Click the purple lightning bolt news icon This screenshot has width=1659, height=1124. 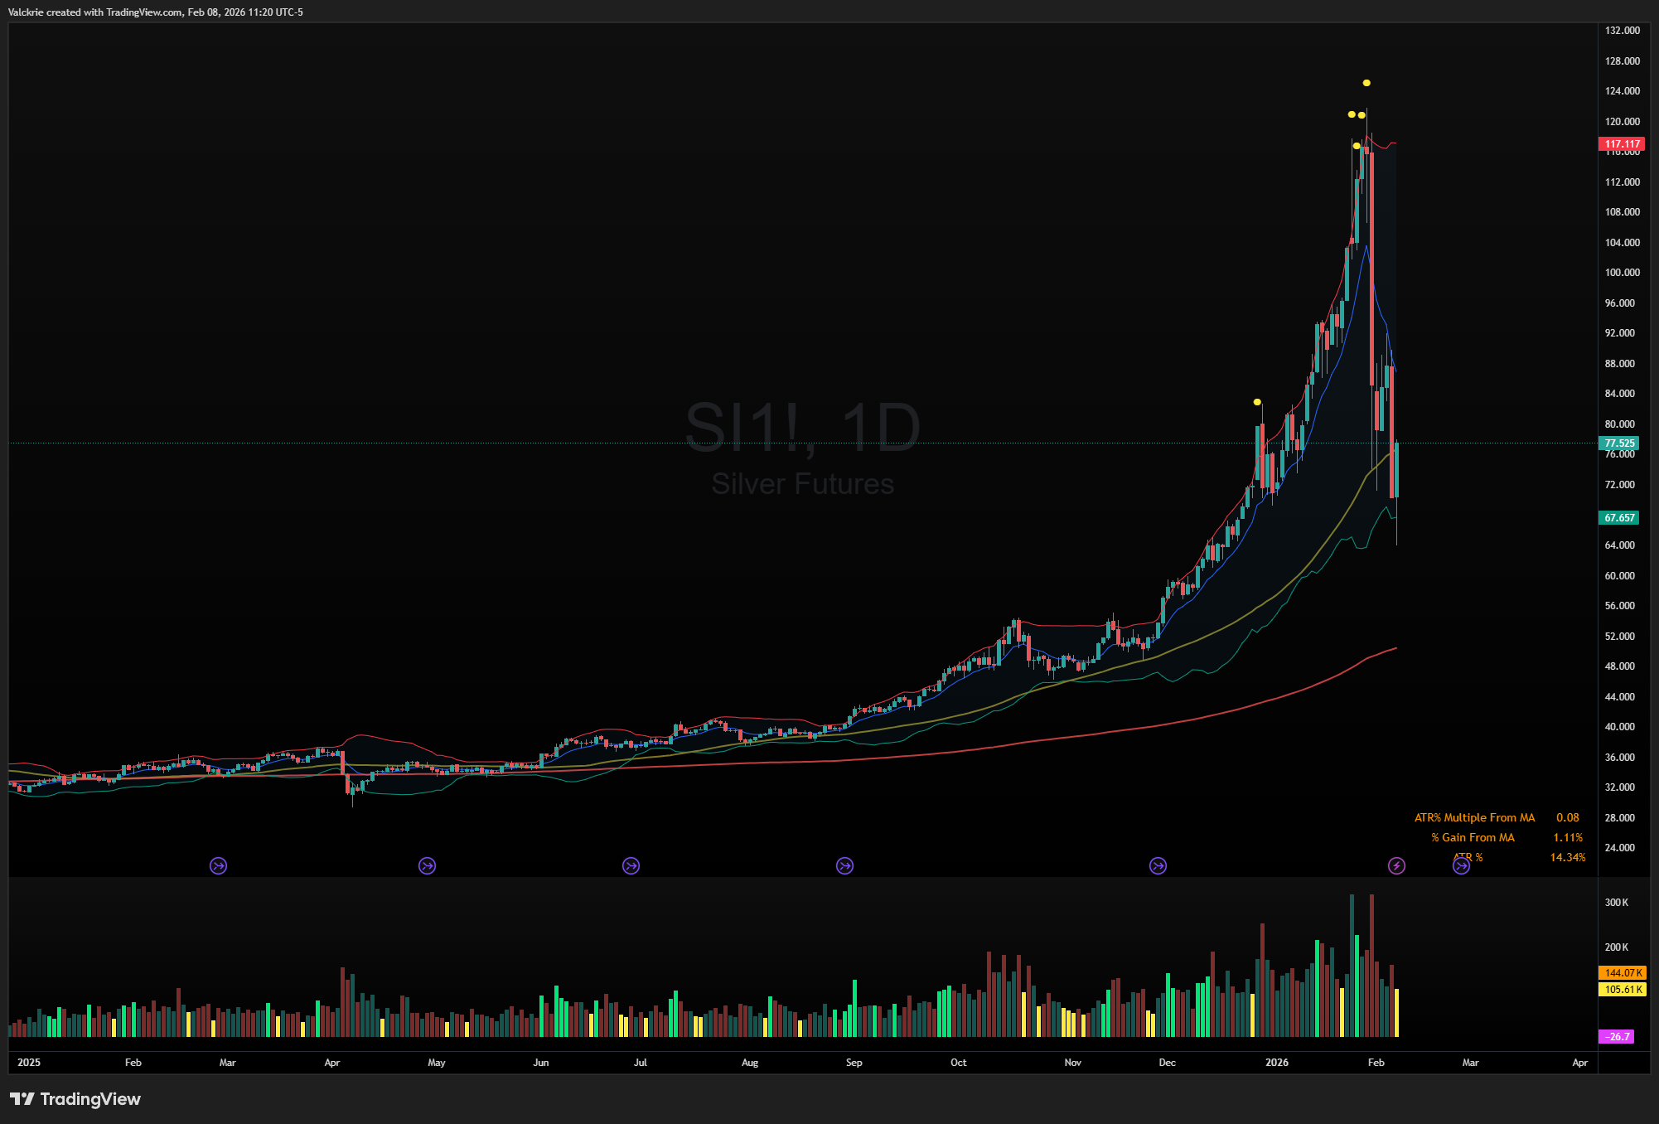(1396, 866)
